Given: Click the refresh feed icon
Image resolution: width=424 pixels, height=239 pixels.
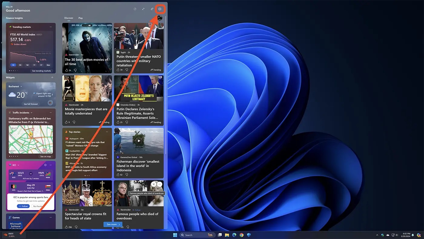Looking at the screenshot, I should point(135,9).
